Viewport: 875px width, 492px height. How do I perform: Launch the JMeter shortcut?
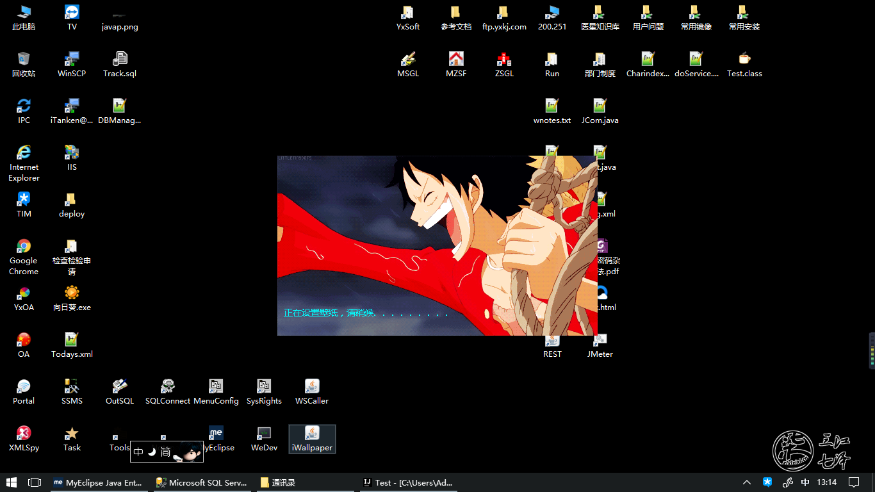(600, 347)
